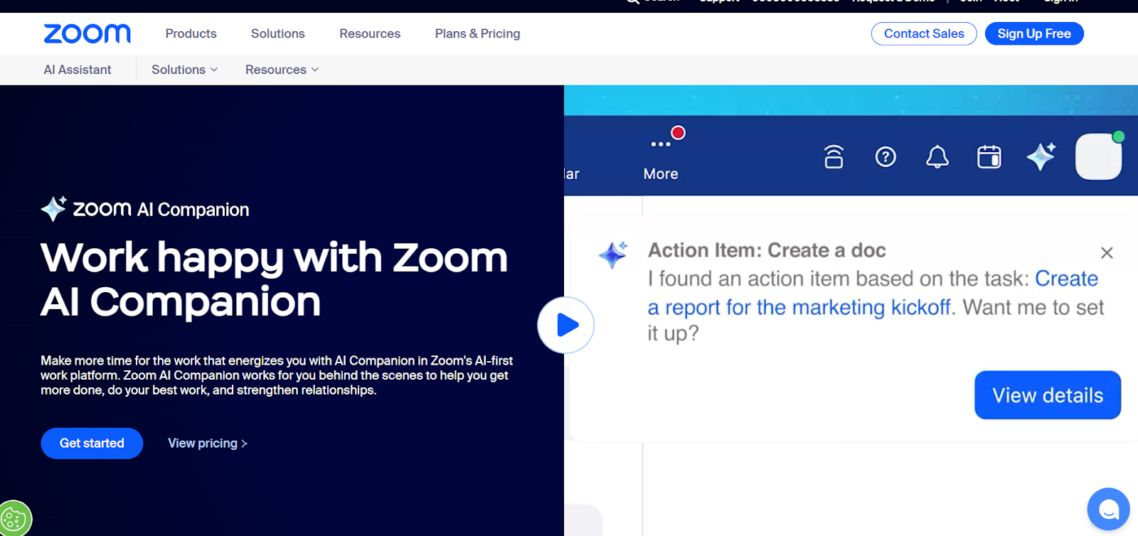Screen dimensions: 1138x536
Task: Click the Sign Up Free button
Action: pyautogui.click(x=1034, y=33)
